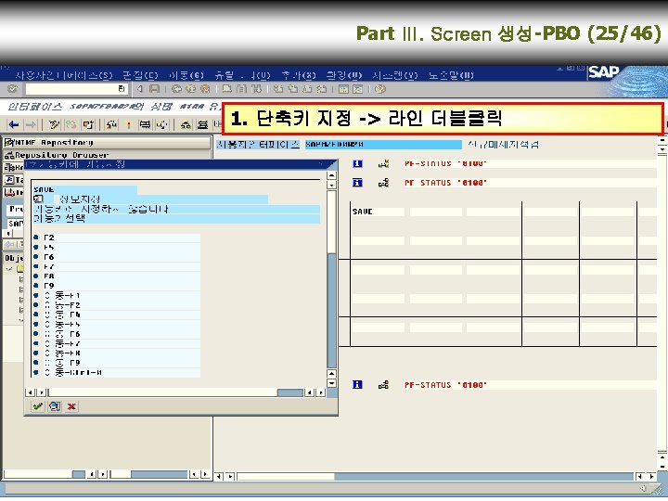Viewport: 668px width, 501px height.
Task: Select the F8 key row in dialog
Action: point(116,276)
